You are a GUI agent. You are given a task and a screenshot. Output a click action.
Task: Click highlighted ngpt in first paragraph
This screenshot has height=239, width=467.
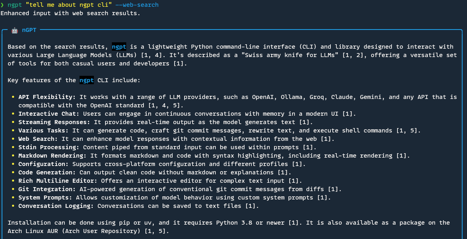point(119,47)
